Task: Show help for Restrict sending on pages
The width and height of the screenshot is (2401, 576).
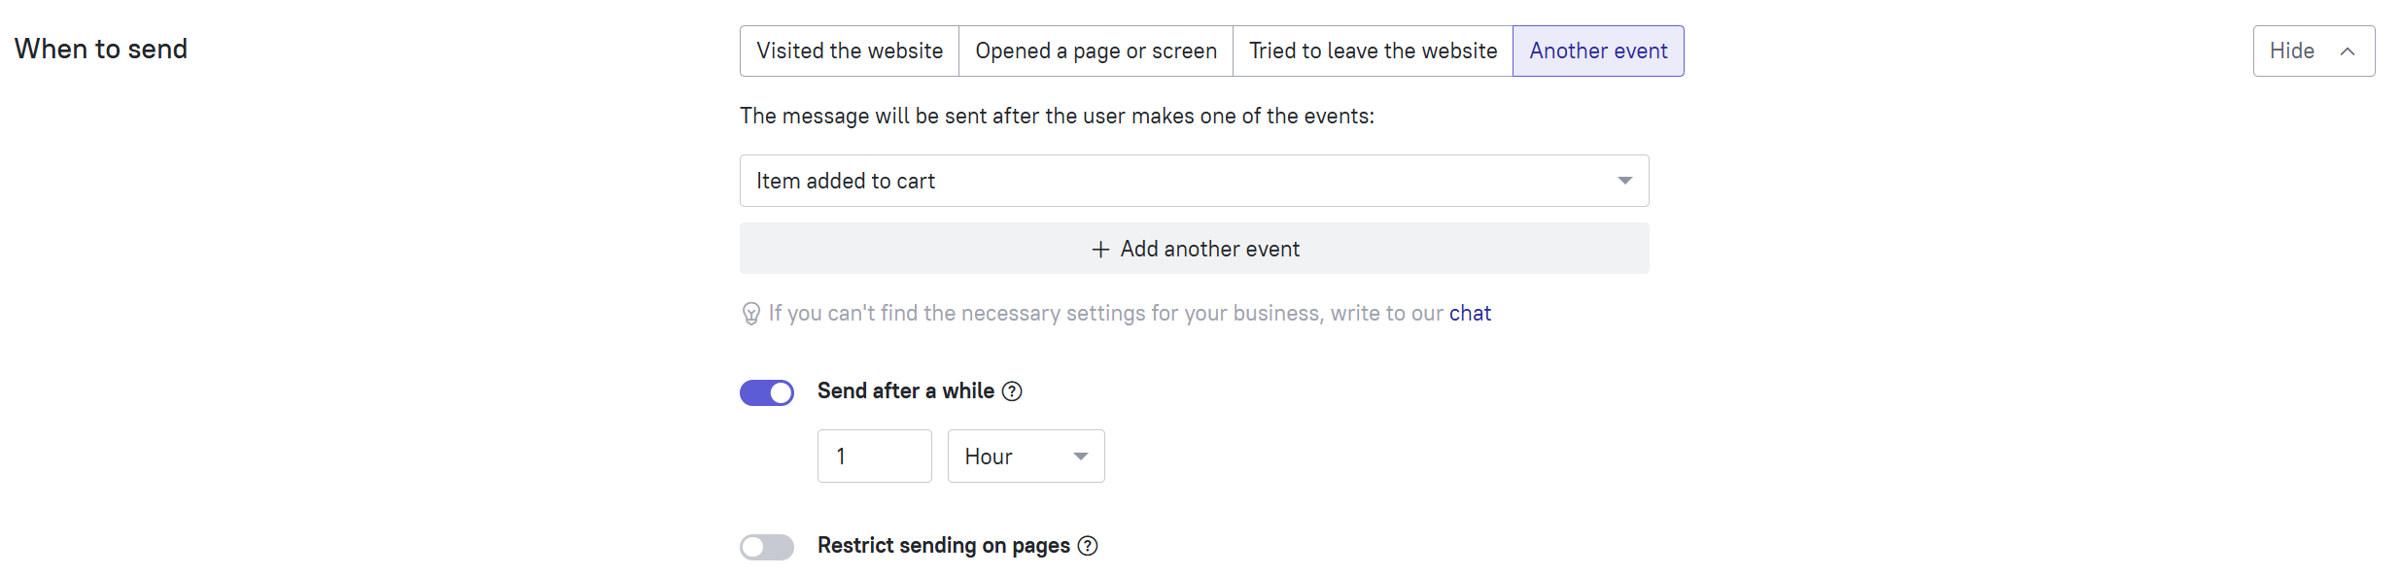Action: click(1088, 546)
